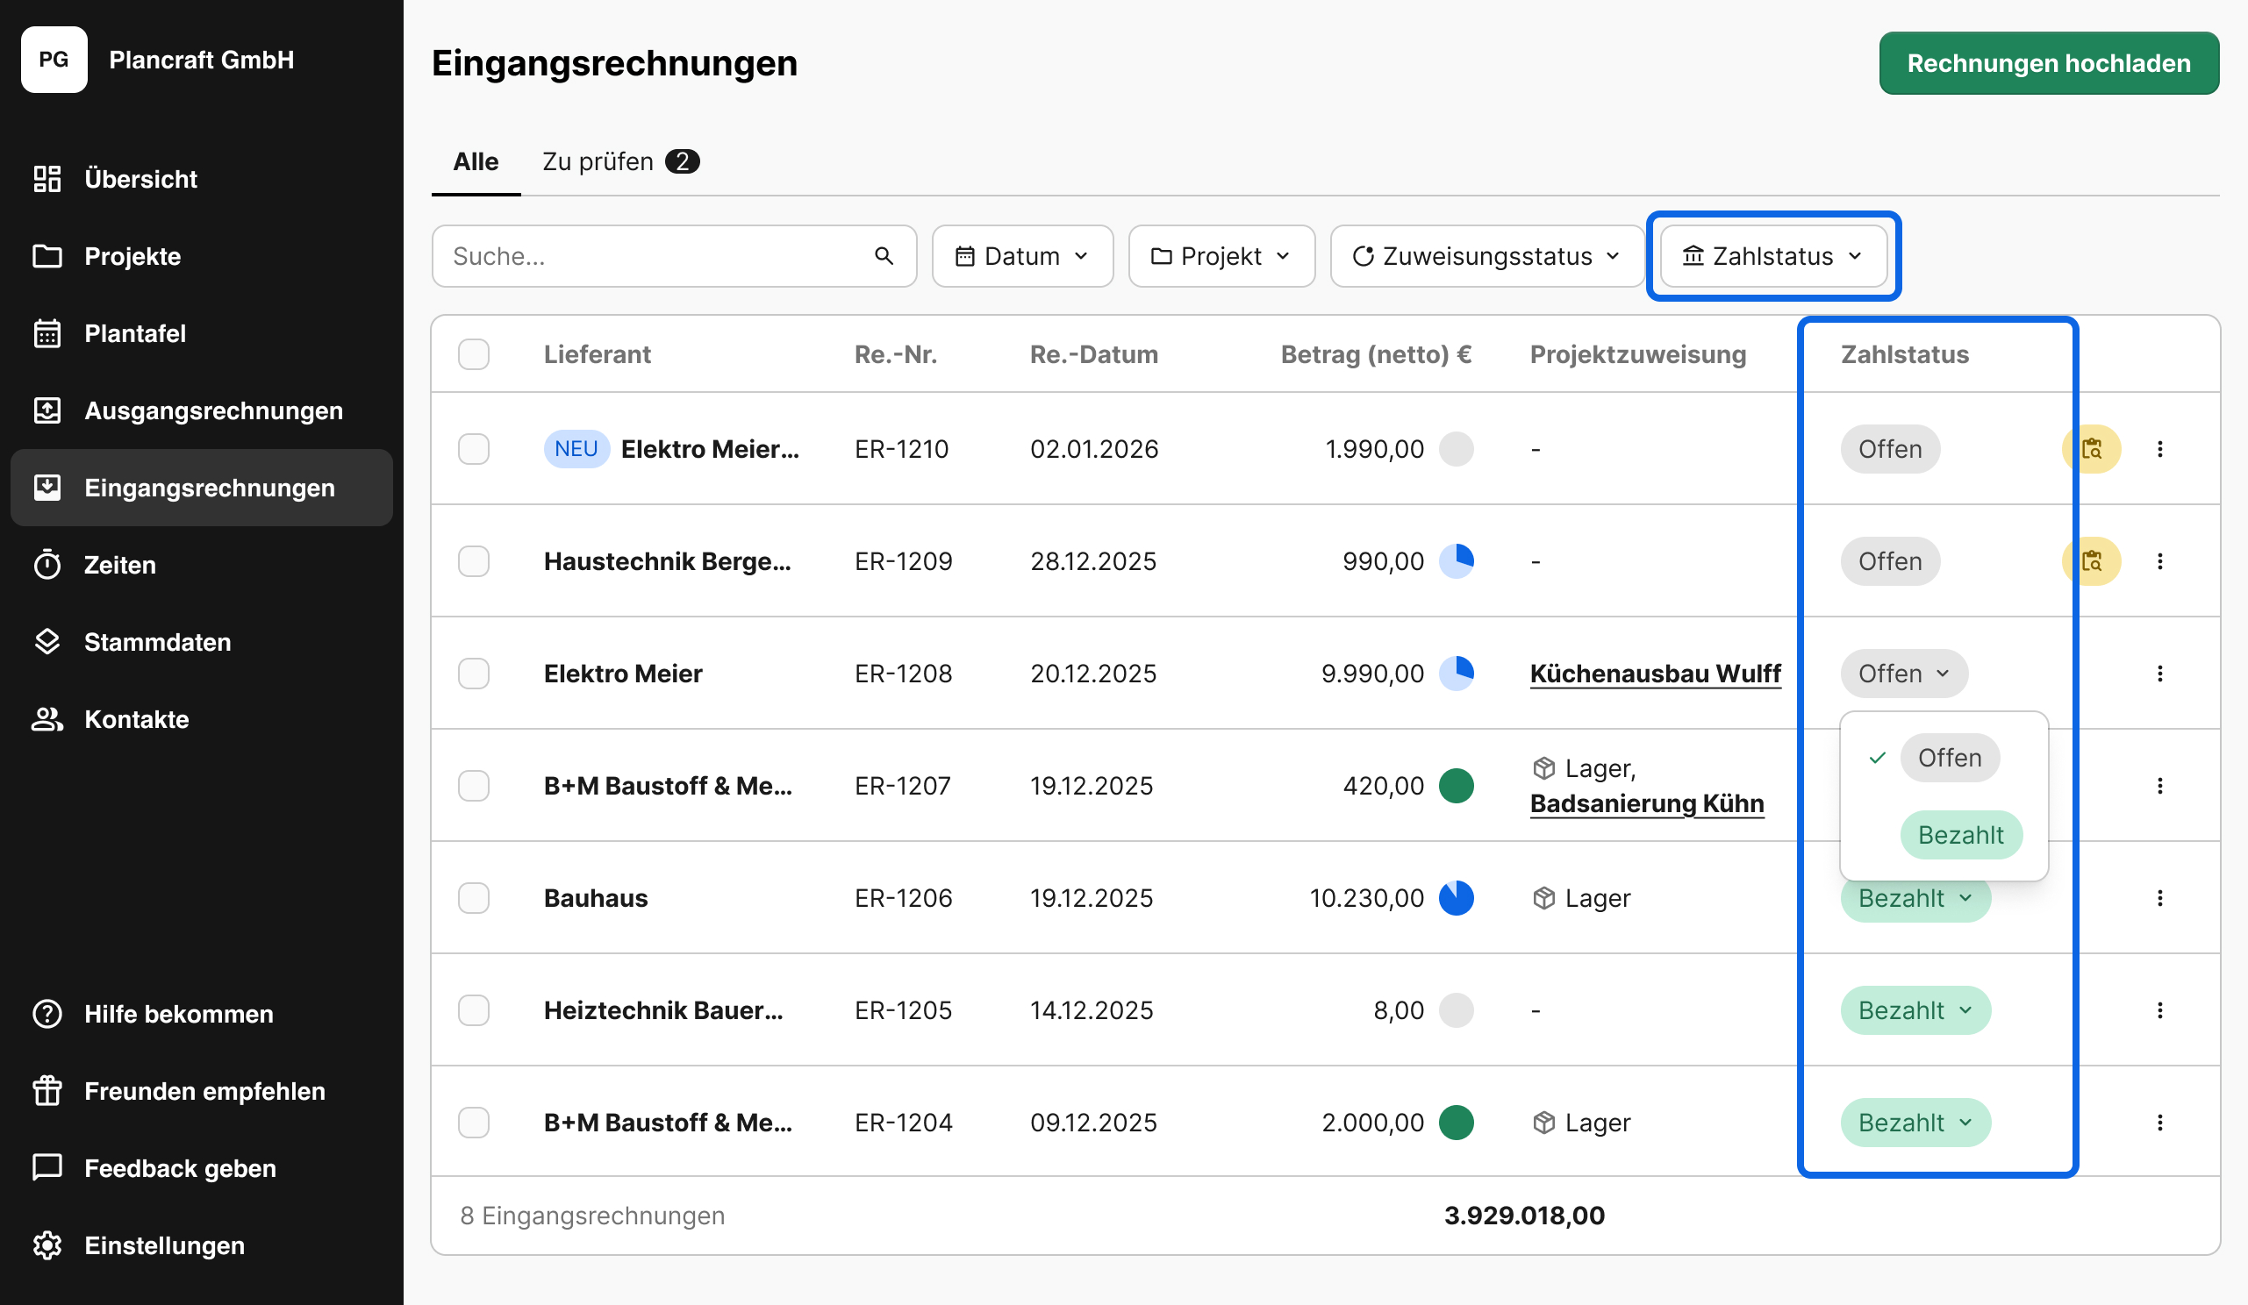This screenshot has height=1305, width=2248.
Task: Click yellow review icon for ER-1210
Action: pyautogui.click(x=2092, y=448)
